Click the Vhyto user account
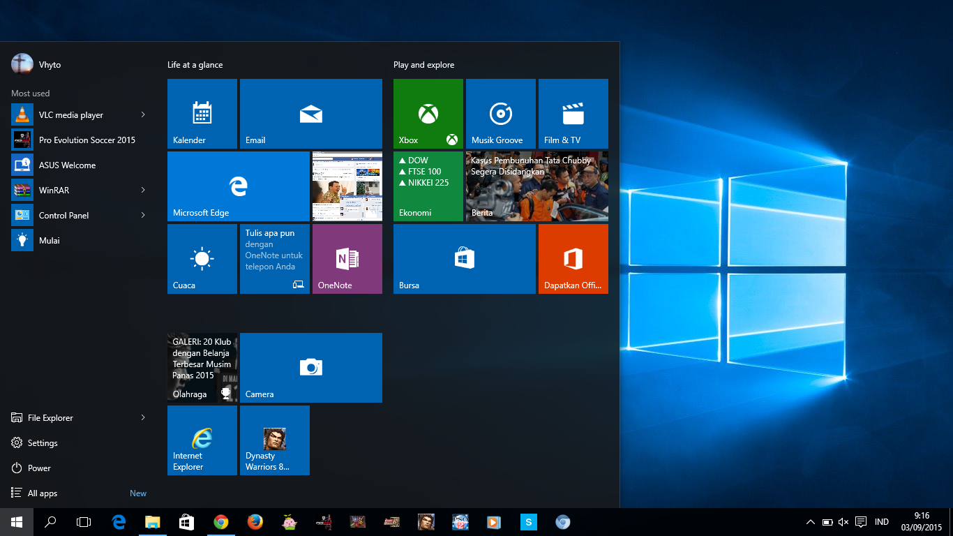This screenshot has width=953, height=536. coord(36,64)
